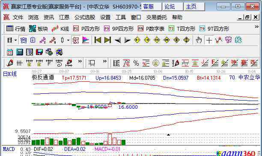262x156 pixels.
Task: Open the 行情 quotes view
Action: pos(16,29)
